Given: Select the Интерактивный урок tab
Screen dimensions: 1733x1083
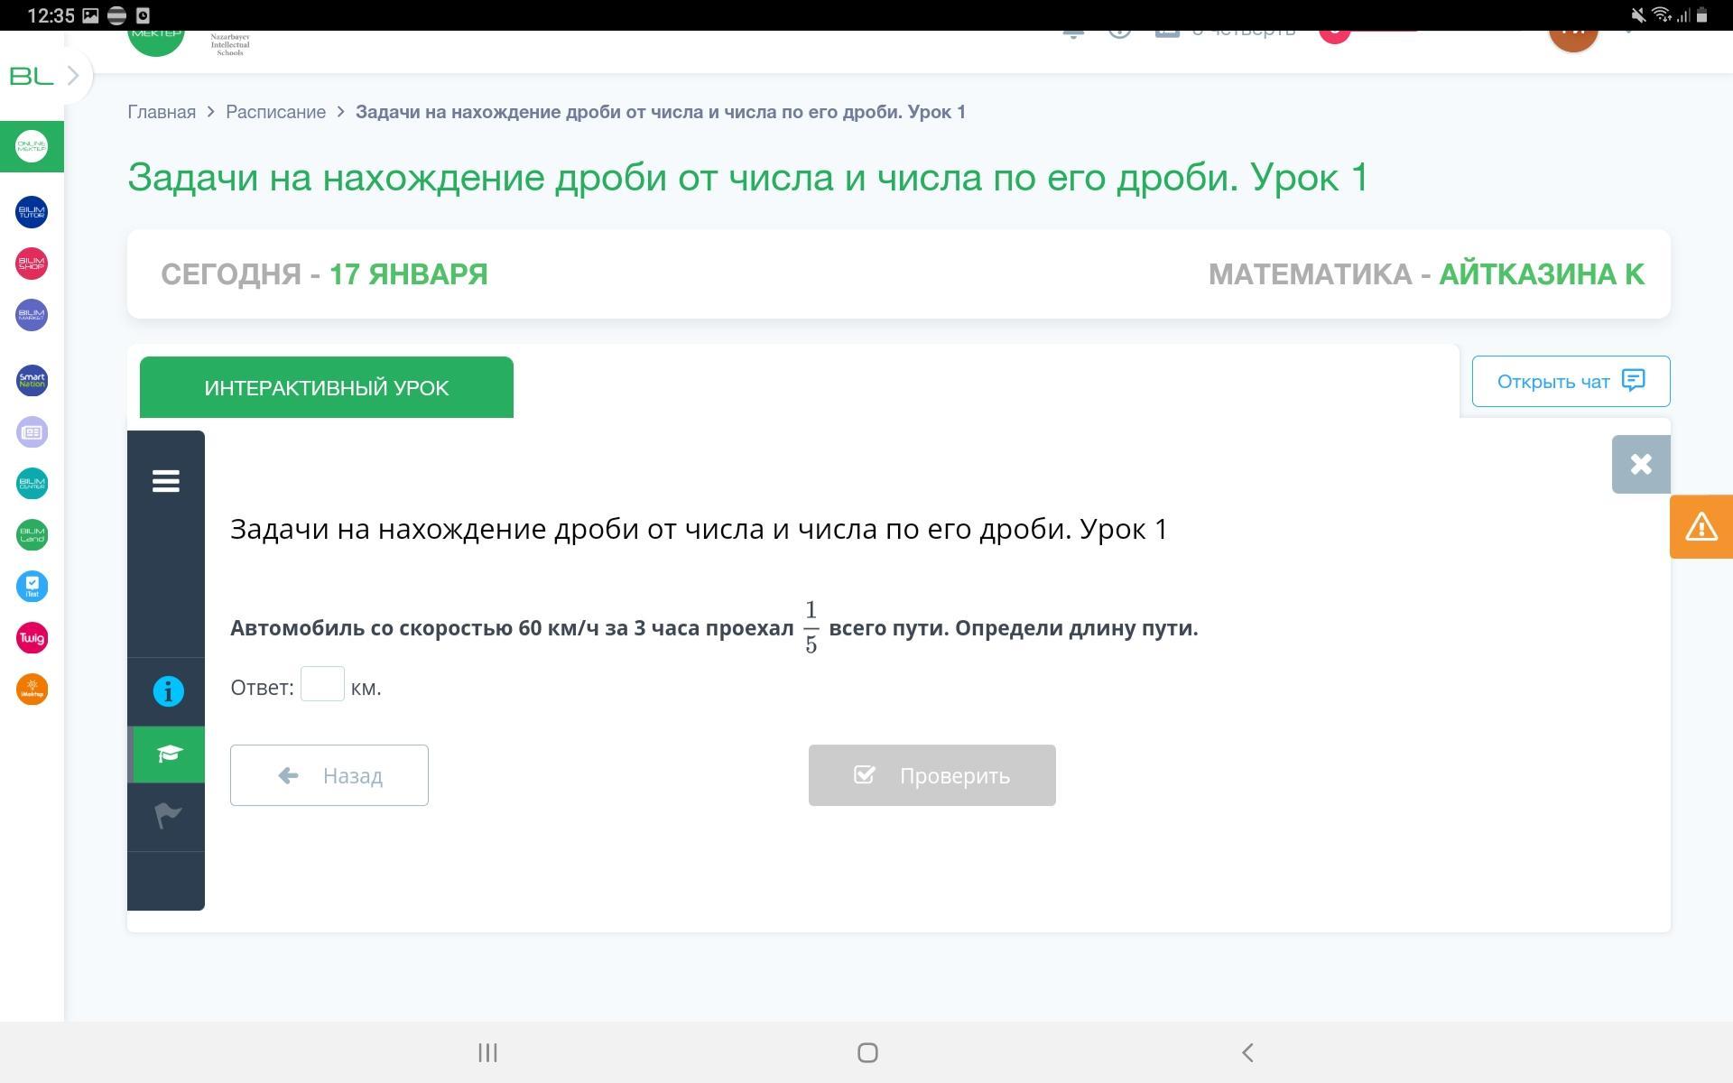Looking at the screenshot, I should click(326, 388).
